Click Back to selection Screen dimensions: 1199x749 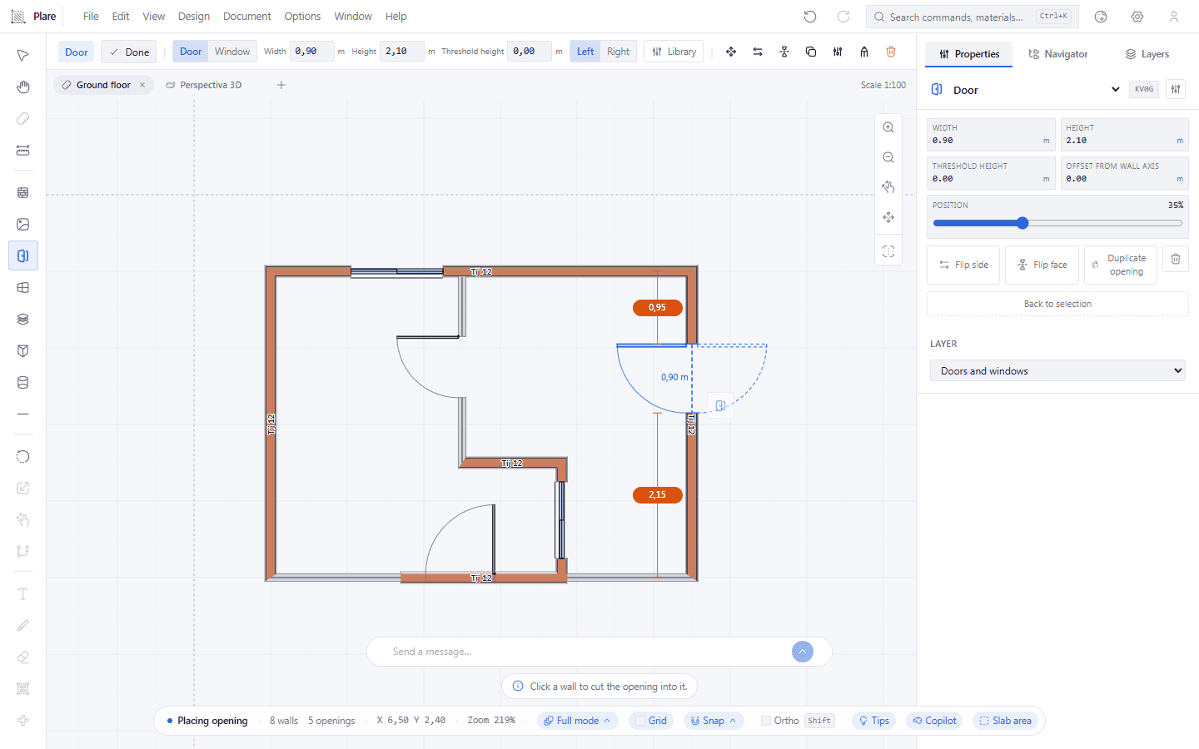tap(1057, 304)
